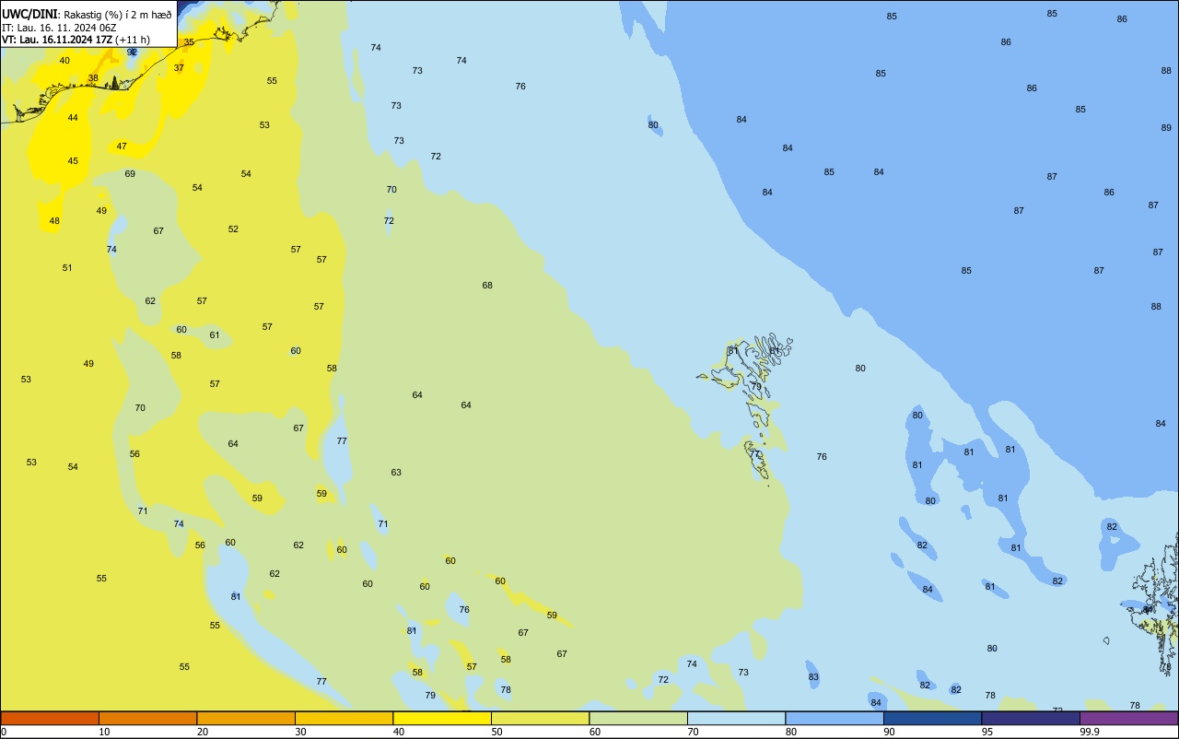This screenshot has width=1179, height=739.
Task: Select the 10–20 orange legend swatch
Action: point(147,718)
